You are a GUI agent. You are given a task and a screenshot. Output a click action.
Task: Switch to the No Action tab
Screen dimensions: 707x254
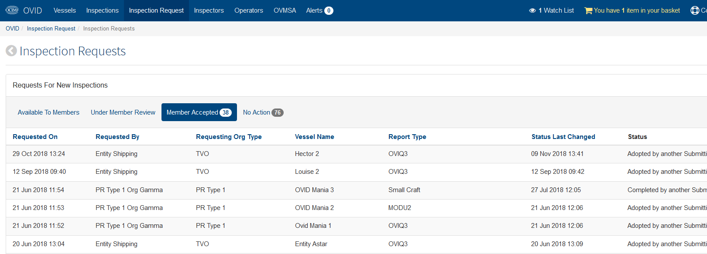(263, 112)
